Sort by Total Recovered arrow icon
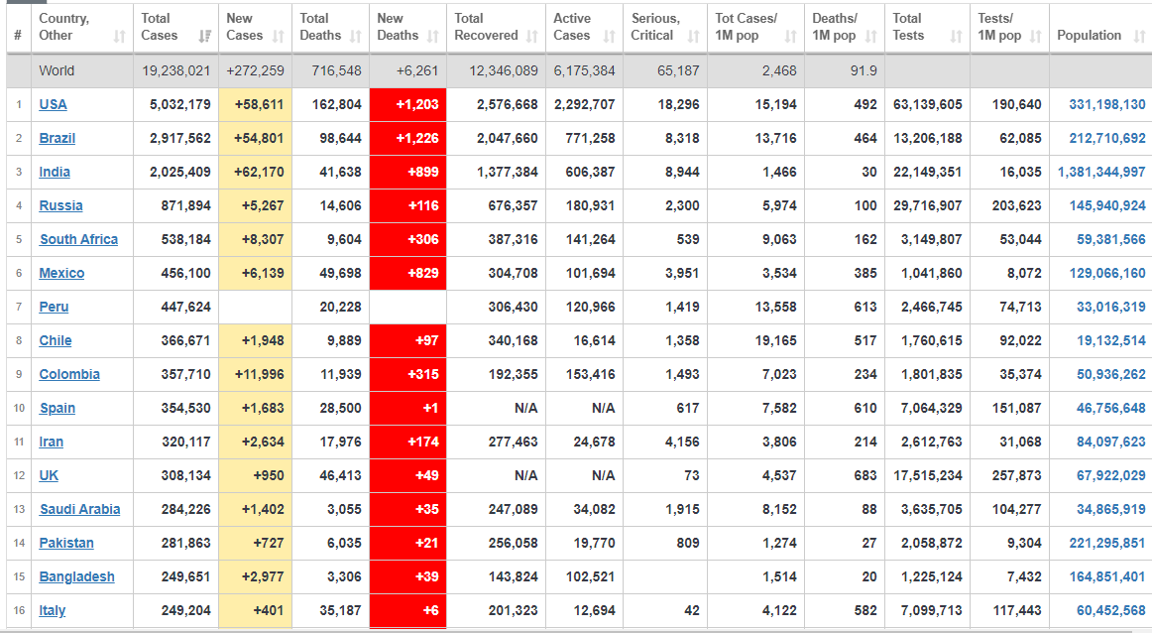Screen dimensions: 1152x633 click(532, 36)
